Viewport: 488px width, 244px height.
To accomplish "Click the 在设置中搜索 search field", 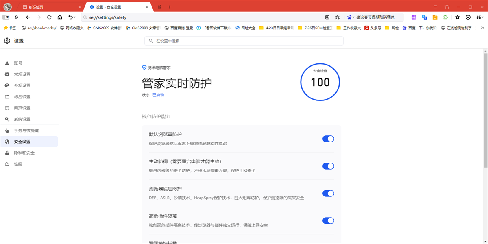I will click(244, 41).
